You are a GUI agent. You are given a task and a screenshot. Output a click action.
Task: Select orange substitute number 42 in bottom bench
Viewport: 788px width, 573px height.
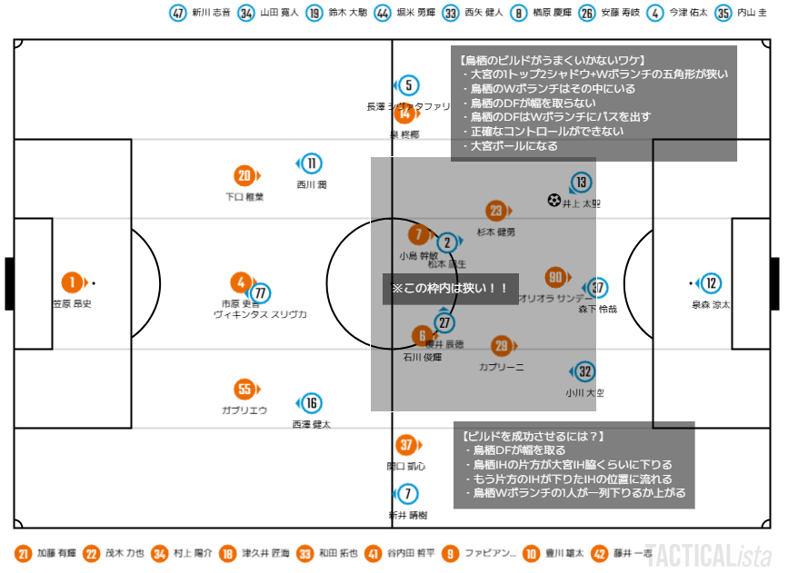coord(599,554)
